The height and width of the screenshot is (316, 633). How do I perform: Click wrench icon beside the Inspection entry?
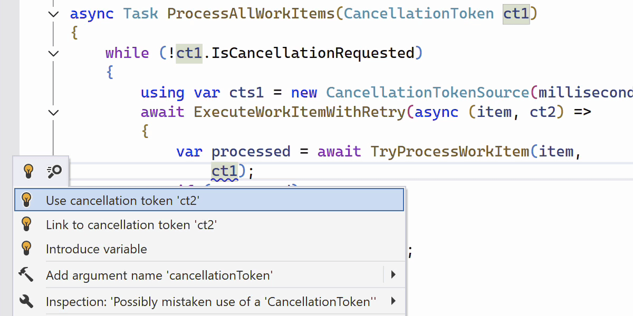coord(26,301)
